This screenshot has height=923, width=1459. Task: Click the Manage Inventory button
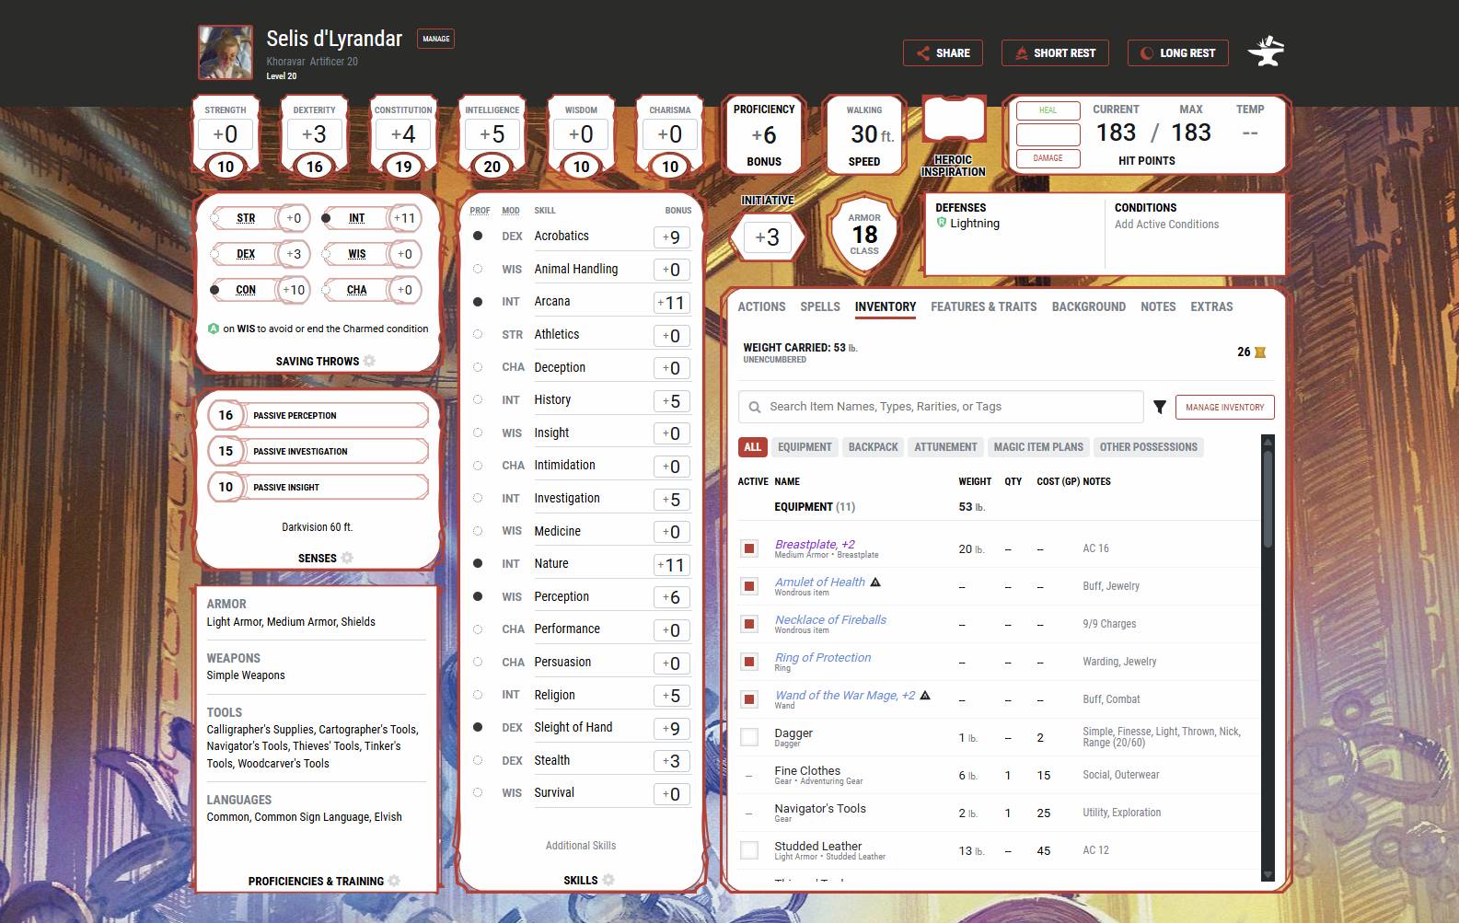pos(1225,407)
